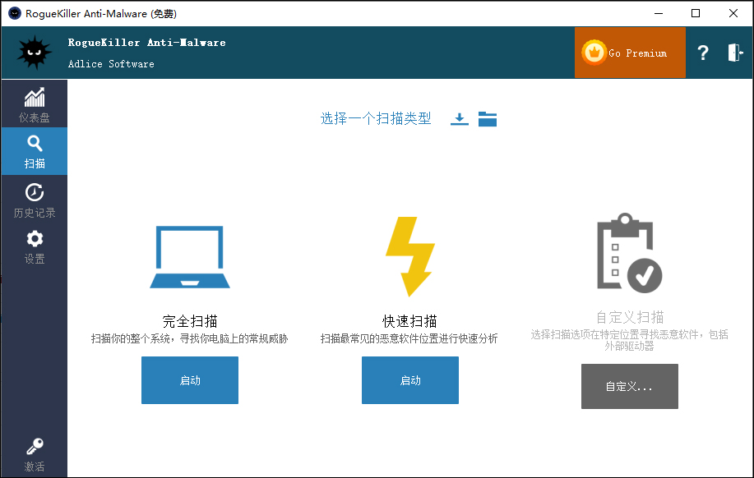Click the download arrow icon beside scan type
The width and height of the screenshot is (754, 478).
coord(460,118)
